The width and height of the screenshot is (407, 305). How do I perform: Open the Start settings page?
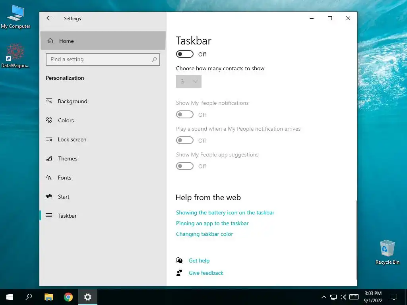(x=103, y=197)
